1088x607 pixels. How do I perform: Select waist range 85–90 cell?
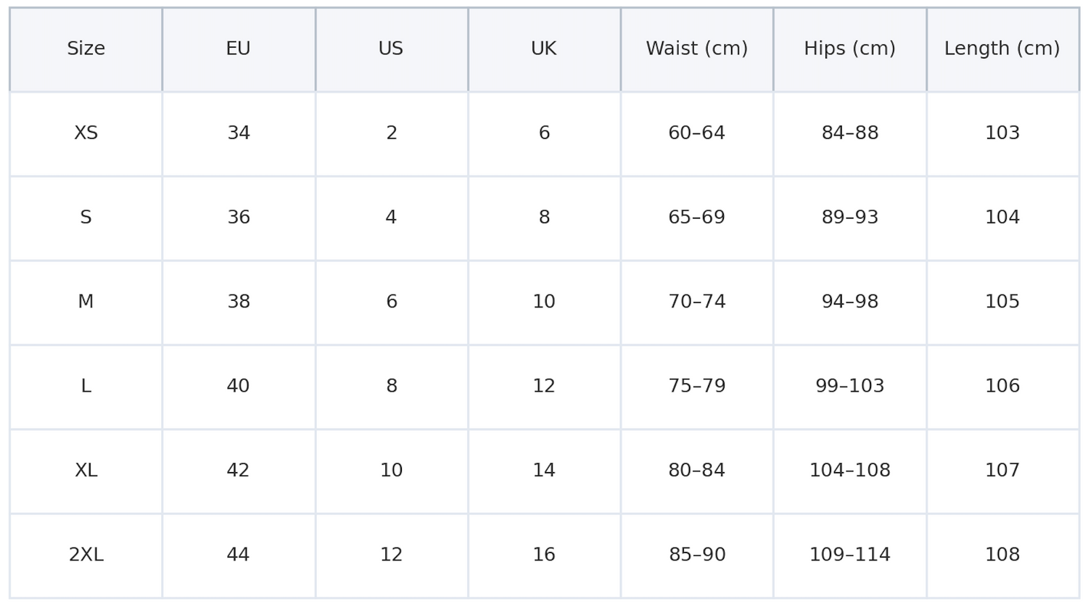pos(696,555)
